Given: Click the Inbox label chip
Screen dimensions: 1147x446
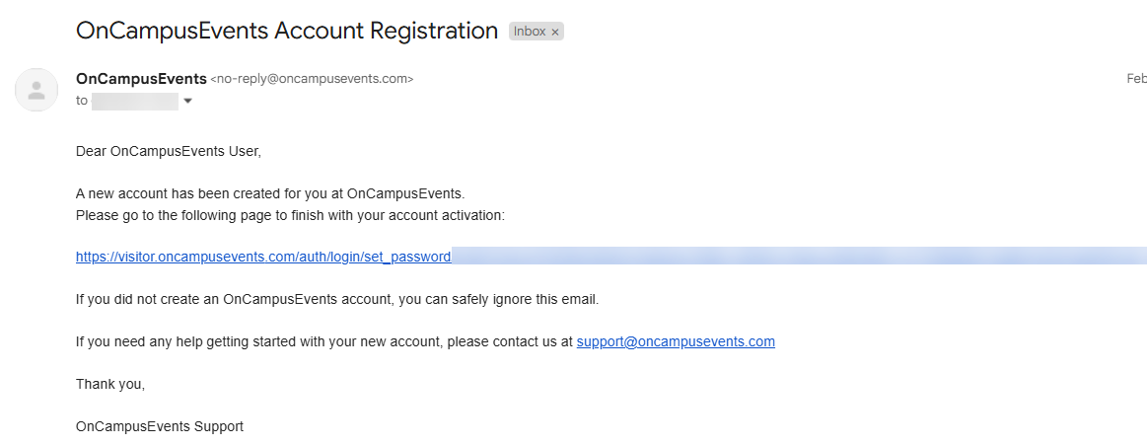Looking at the screenshot, I should point(530,32).
